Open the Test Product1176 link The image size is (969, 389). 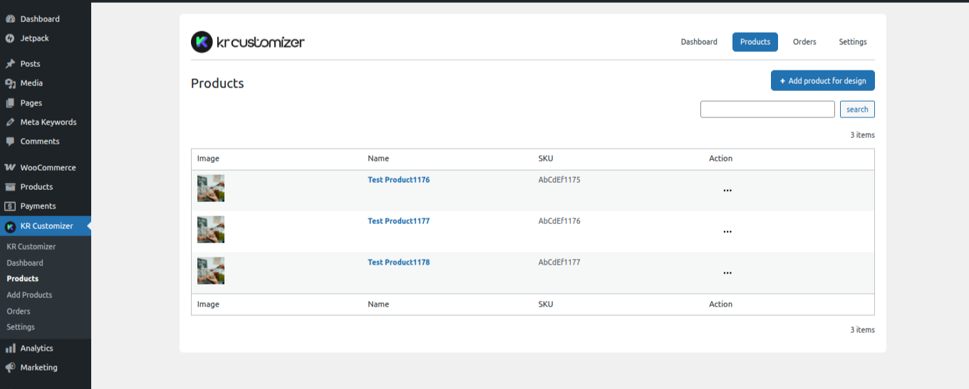point(398,180)
